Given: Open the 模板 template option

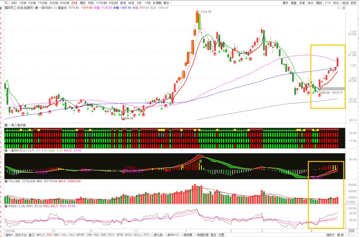Looking at the screenshot, I should click(340, 235).
